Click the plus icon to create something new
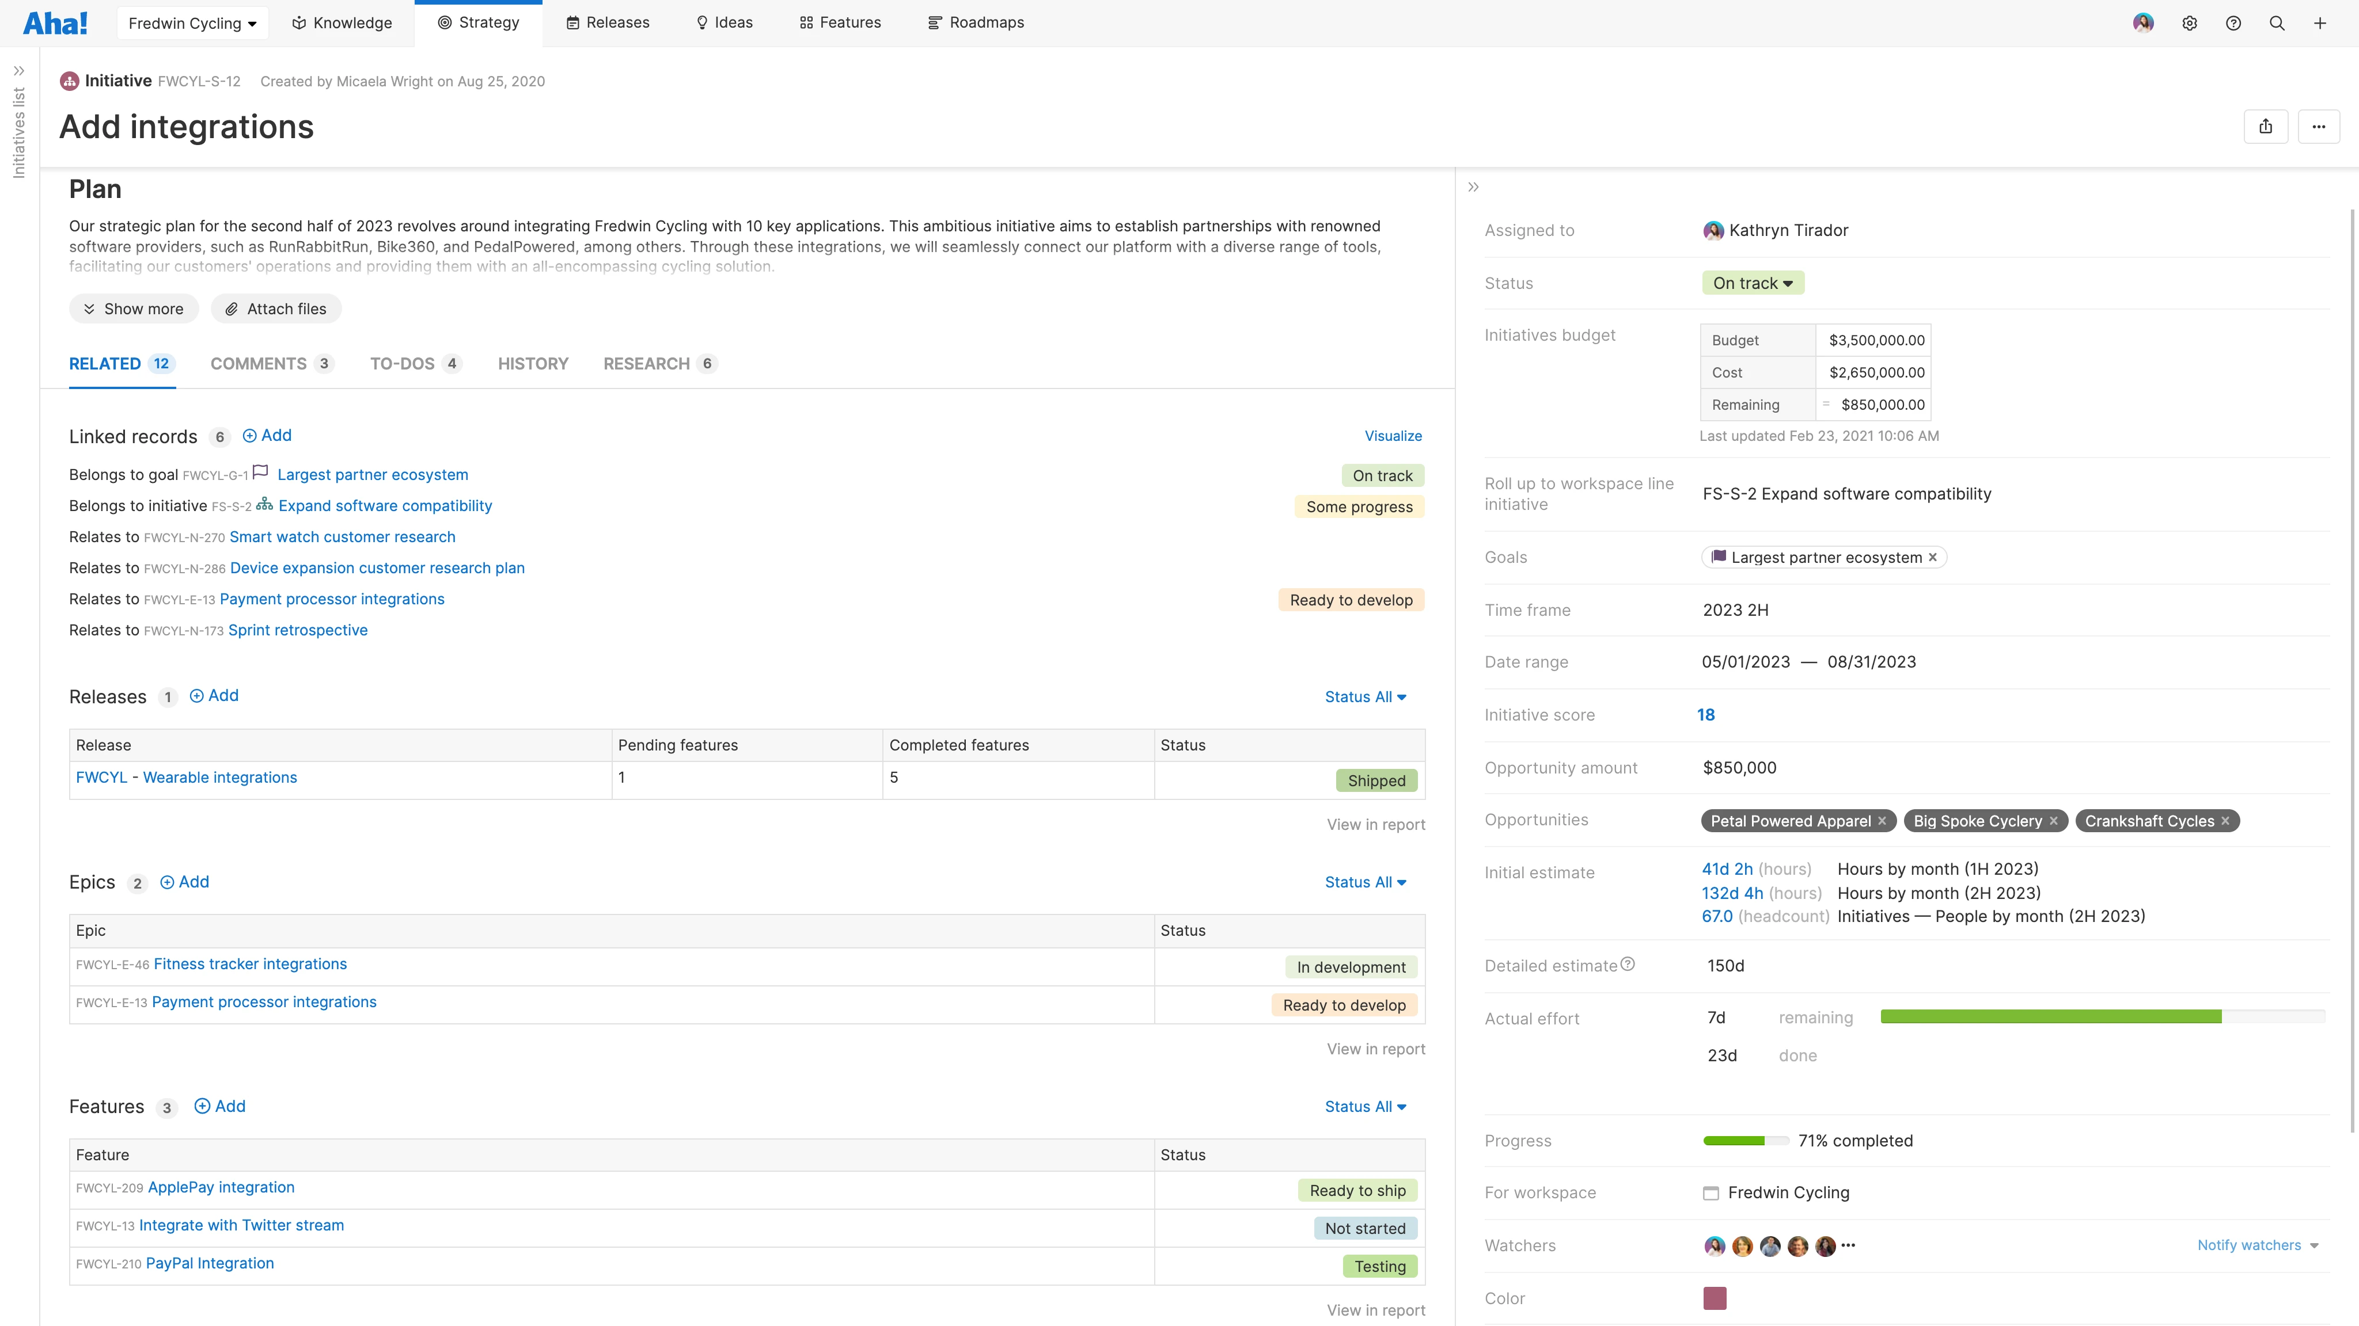 point(2320,23)
